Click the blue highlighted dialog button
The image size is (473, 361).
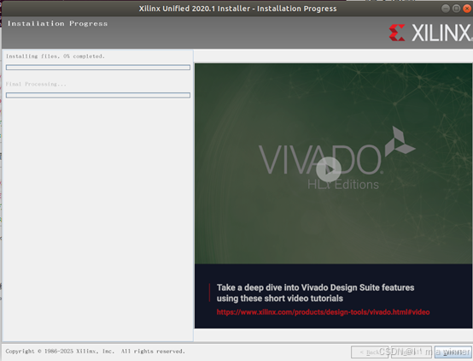453,352
